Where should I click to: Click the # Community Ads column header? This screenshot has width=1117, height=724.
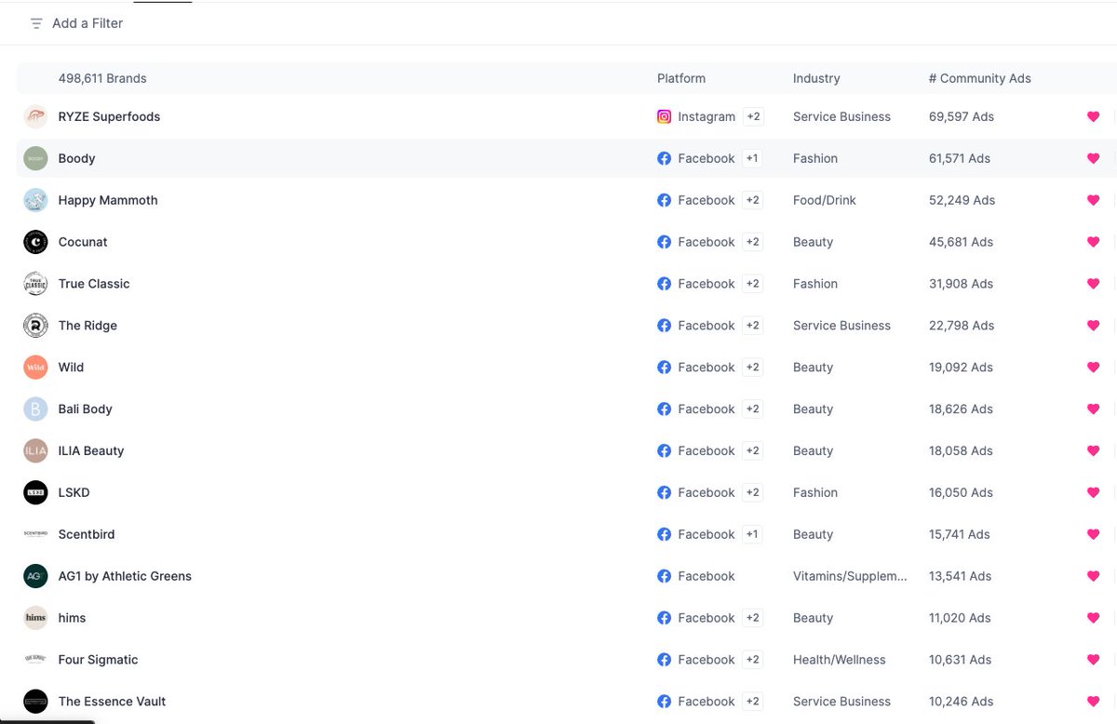point(980,78)
